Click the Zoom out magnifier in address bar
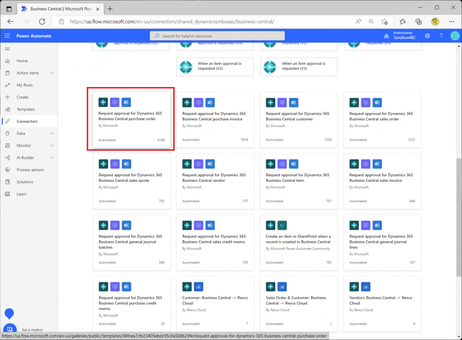This screenshot has width=462, height=340. [371, 21]
